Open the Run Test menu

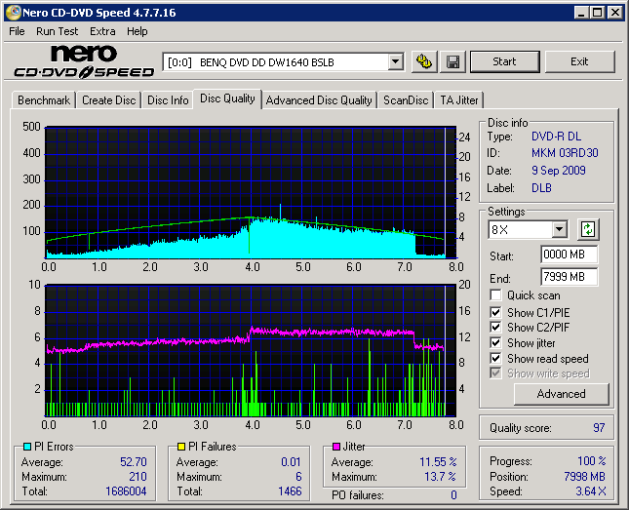(x=57, y=31)
